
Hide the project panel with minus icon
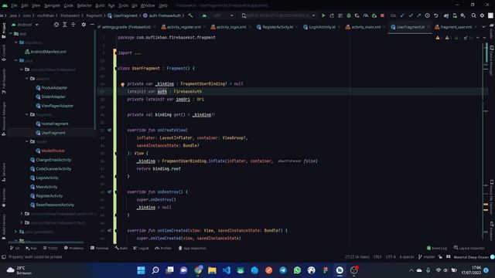pyautogui.click(x=92, y=25)
